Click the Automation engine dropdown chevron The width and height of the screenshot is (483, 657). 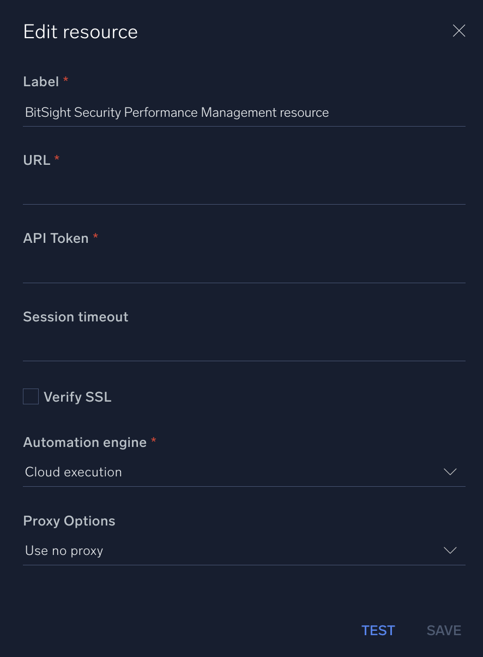(x=450, y=471)
